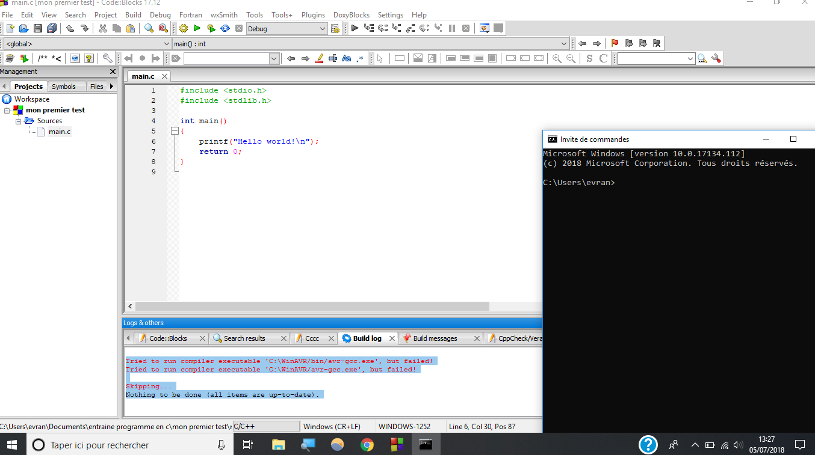Rebuild the project with the circular arrows icon
Screen dimensions: 815x455
225,28
